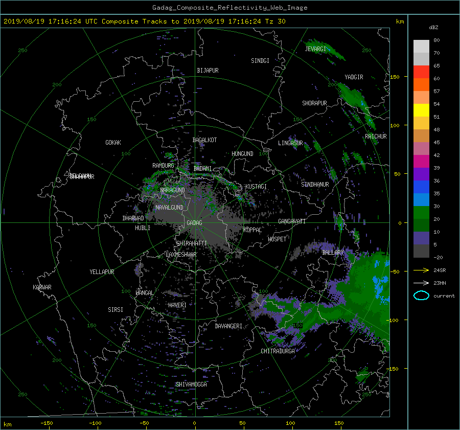Click the GOKAK city label

pyautogui.click(x=113, y=143)
